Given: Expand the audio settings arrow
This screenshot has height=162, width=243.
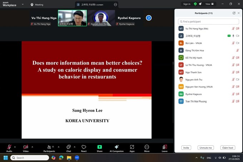Looking at the screenshot, I should coord(15,147).
